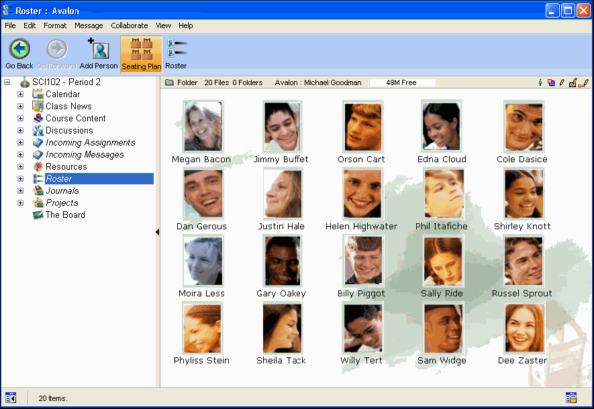Open The Board in the sidebar

pos(65,215)
